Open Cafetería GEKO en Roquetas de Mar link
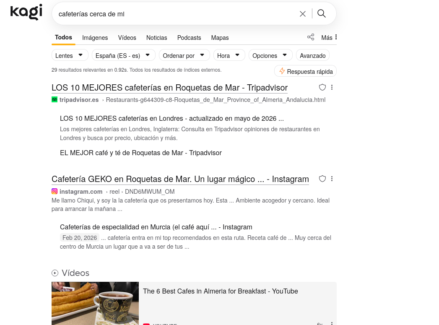Image resolution: width=439 pixels, height=325 pixels. point(180,179)
